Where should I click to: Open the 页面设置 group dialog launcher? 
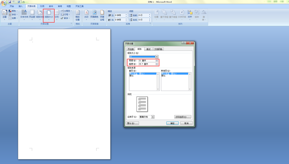click(71, 24)
